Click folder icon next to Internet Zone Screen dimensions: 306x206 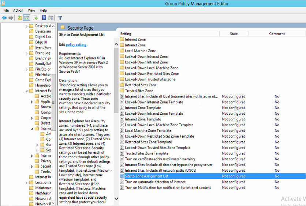click(x=122, y=39)
